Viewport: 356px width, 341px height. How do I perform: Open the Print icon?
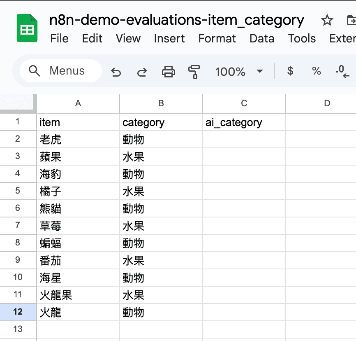tap(168, 71)
